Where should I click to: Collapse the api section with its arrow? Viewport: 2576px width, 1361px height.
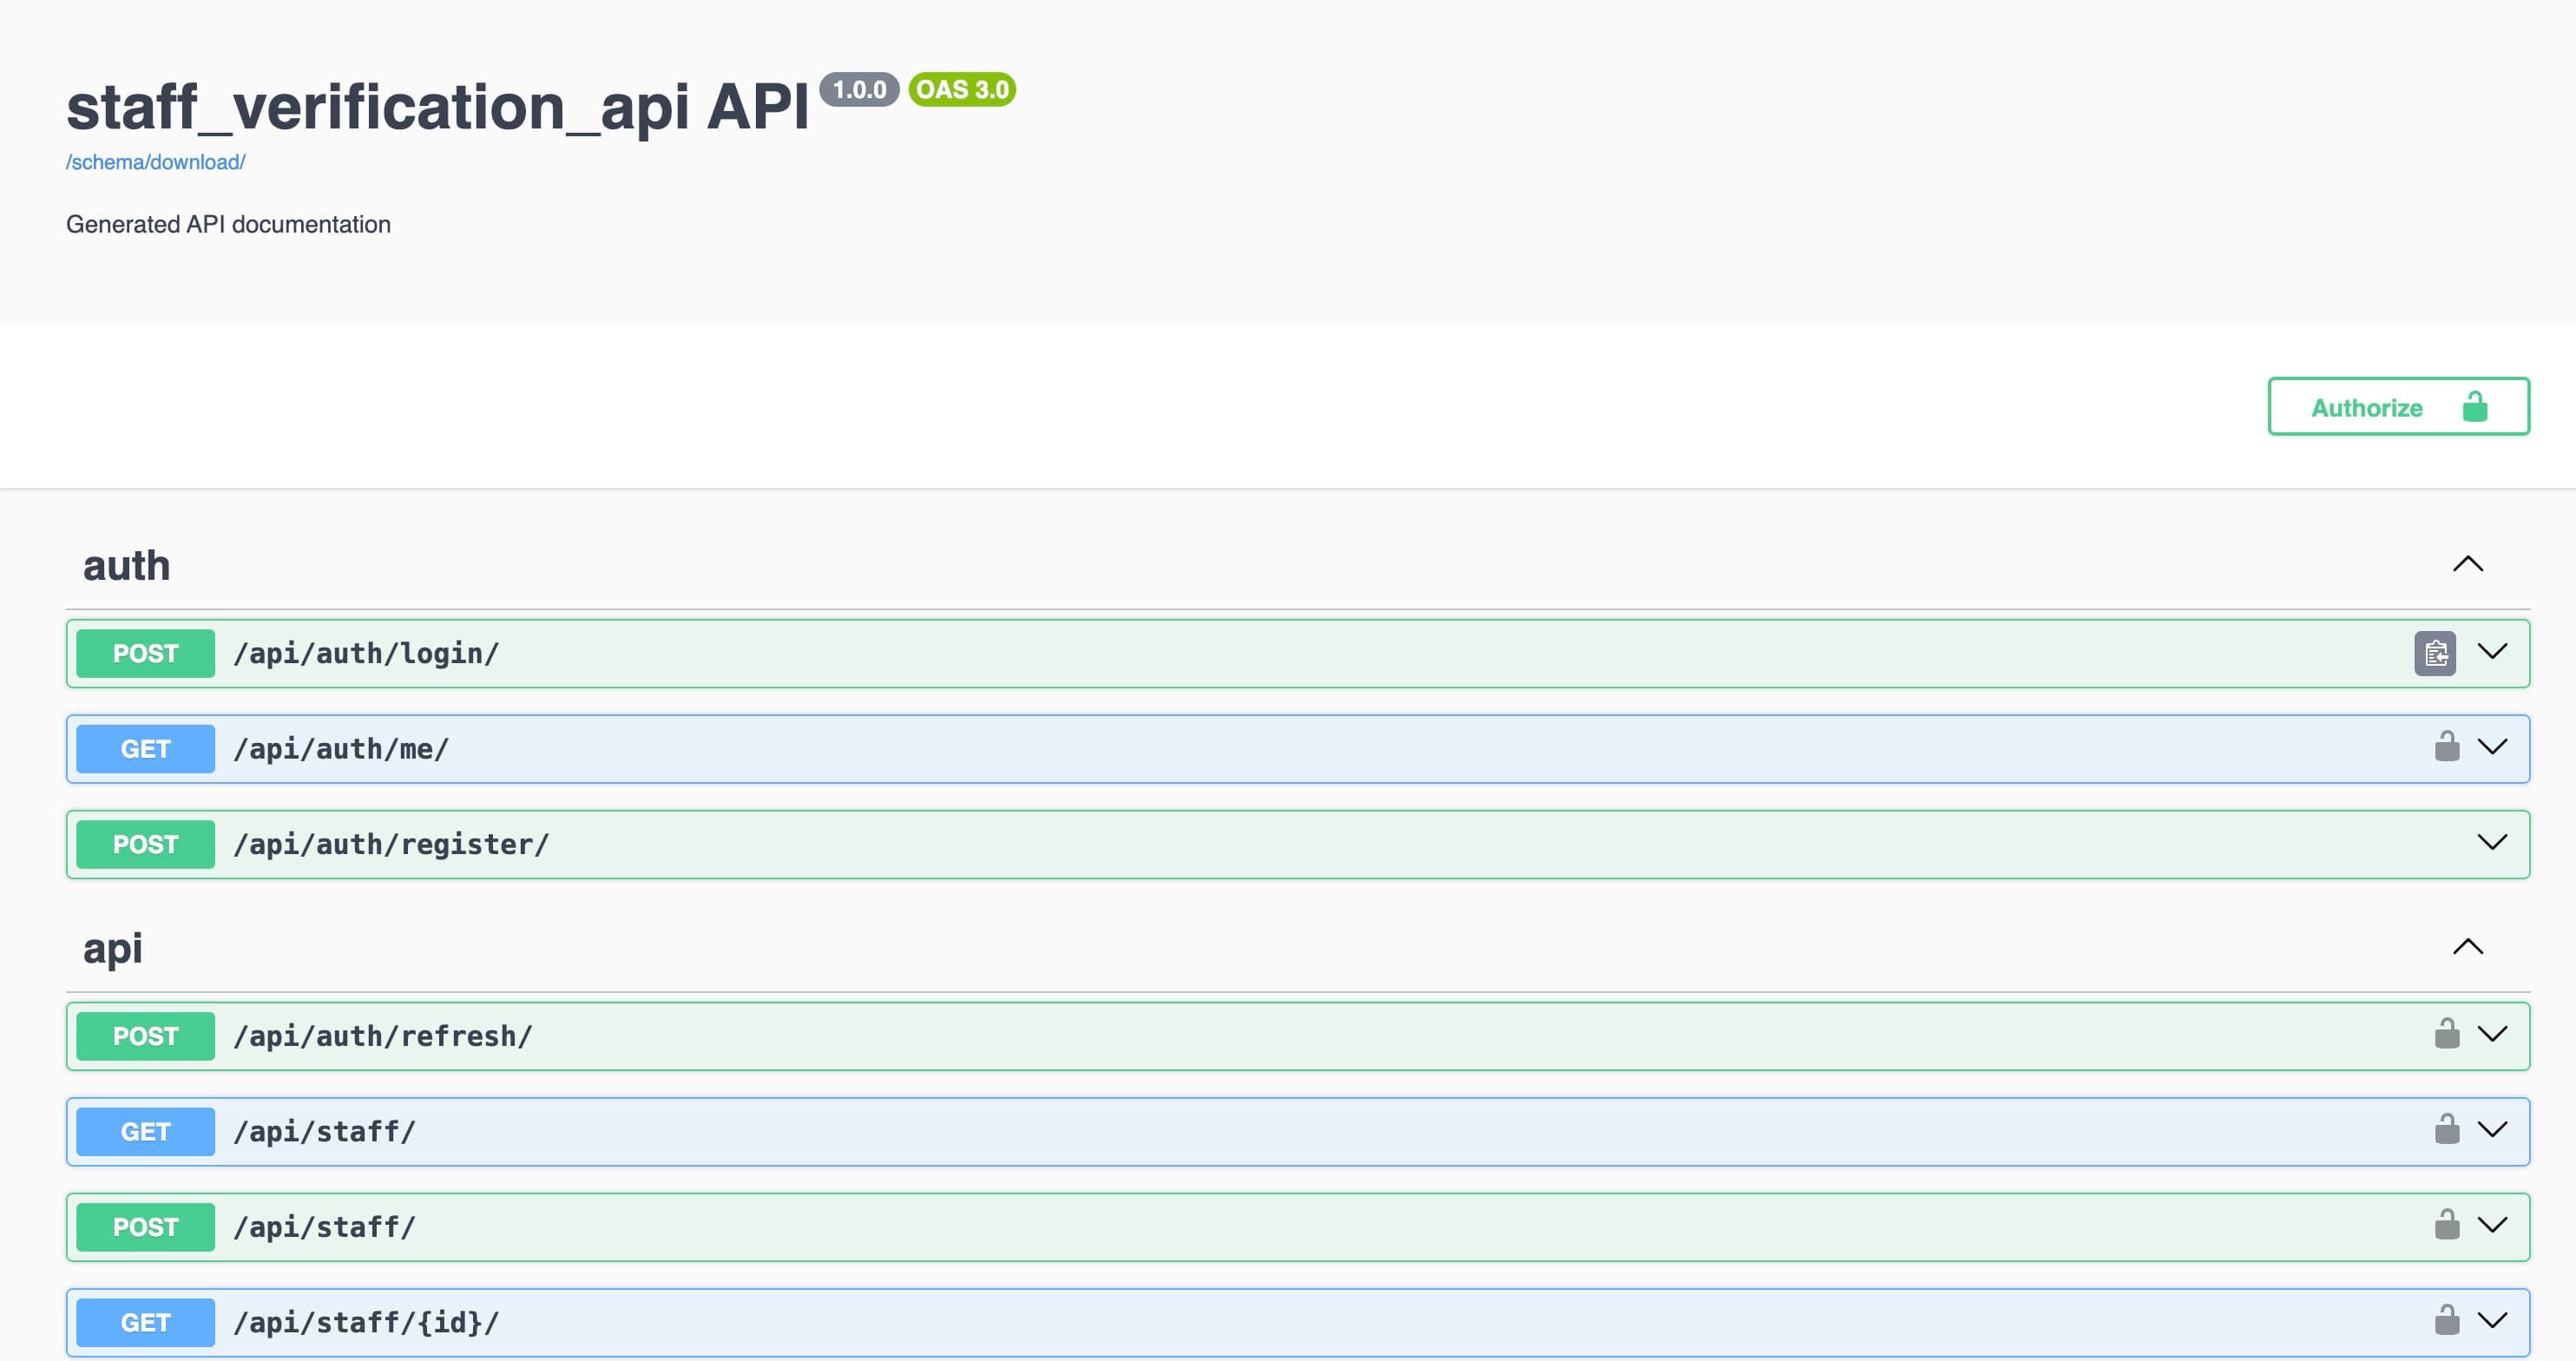[2467, 947]
